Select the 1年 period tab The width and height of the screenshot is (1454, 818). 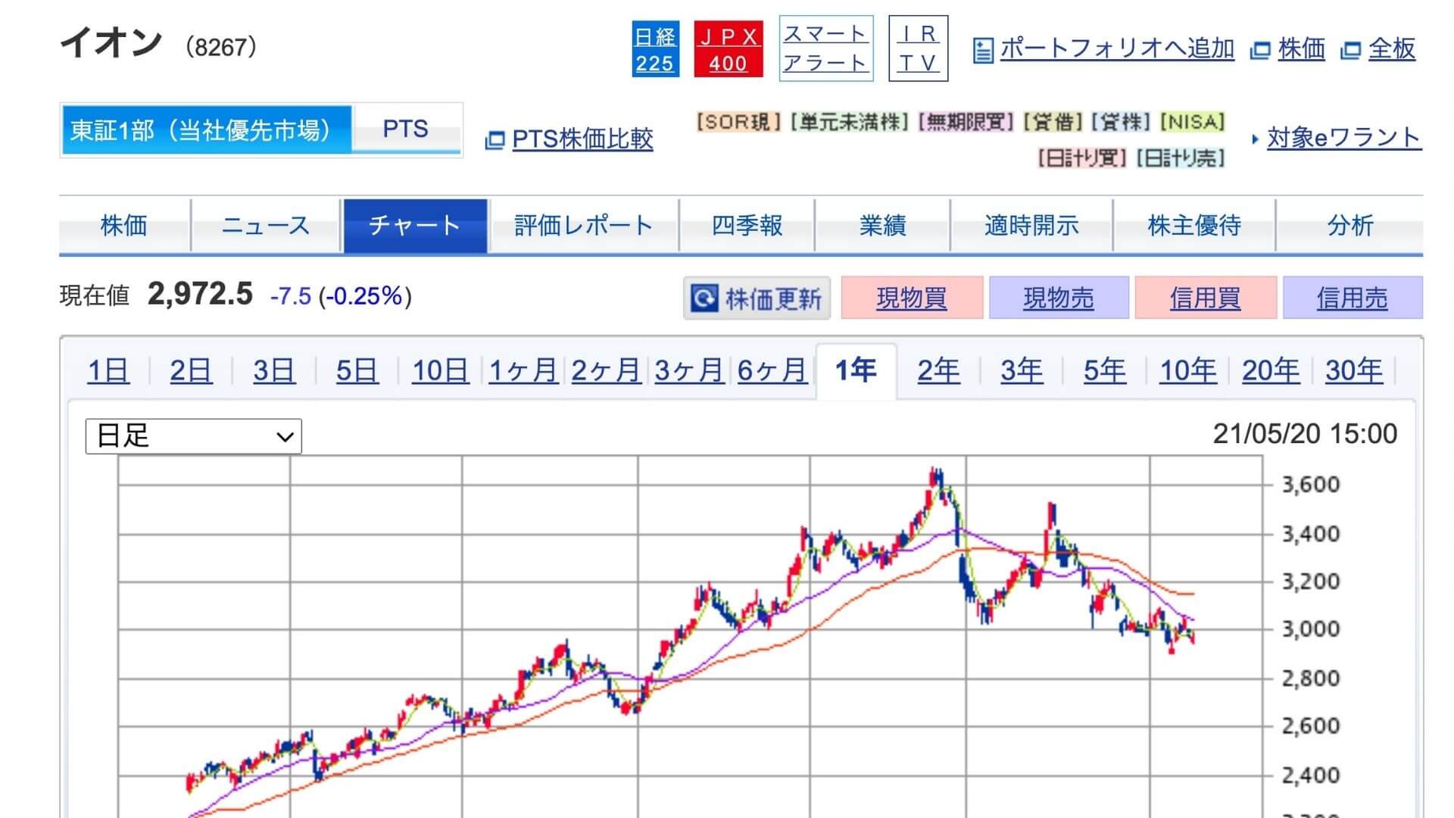(x=856, y=370)
